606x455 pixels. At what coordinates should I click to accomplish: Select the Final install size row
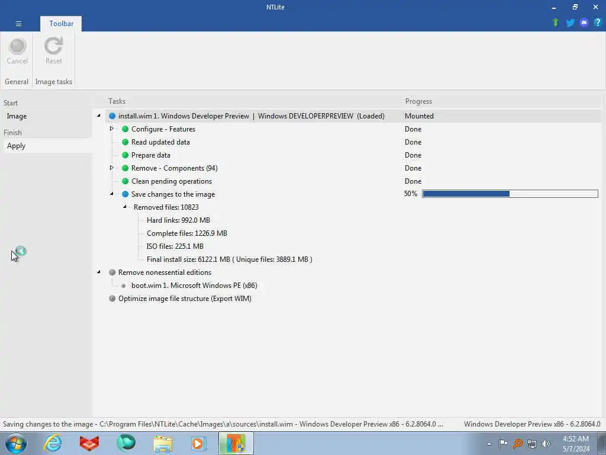pos(229,259)
